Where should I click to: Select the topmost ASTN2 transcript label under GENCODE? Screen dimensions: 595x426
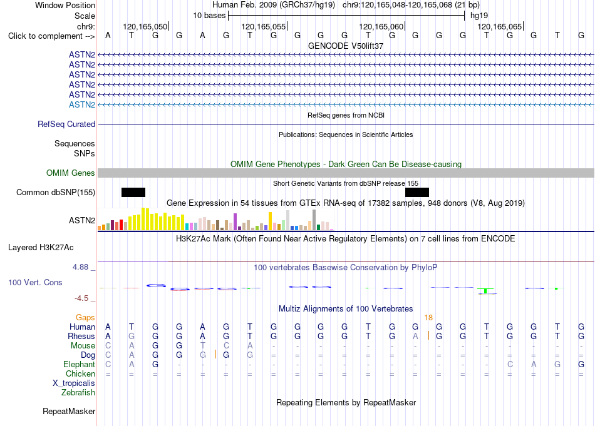[x=82, y=54]
